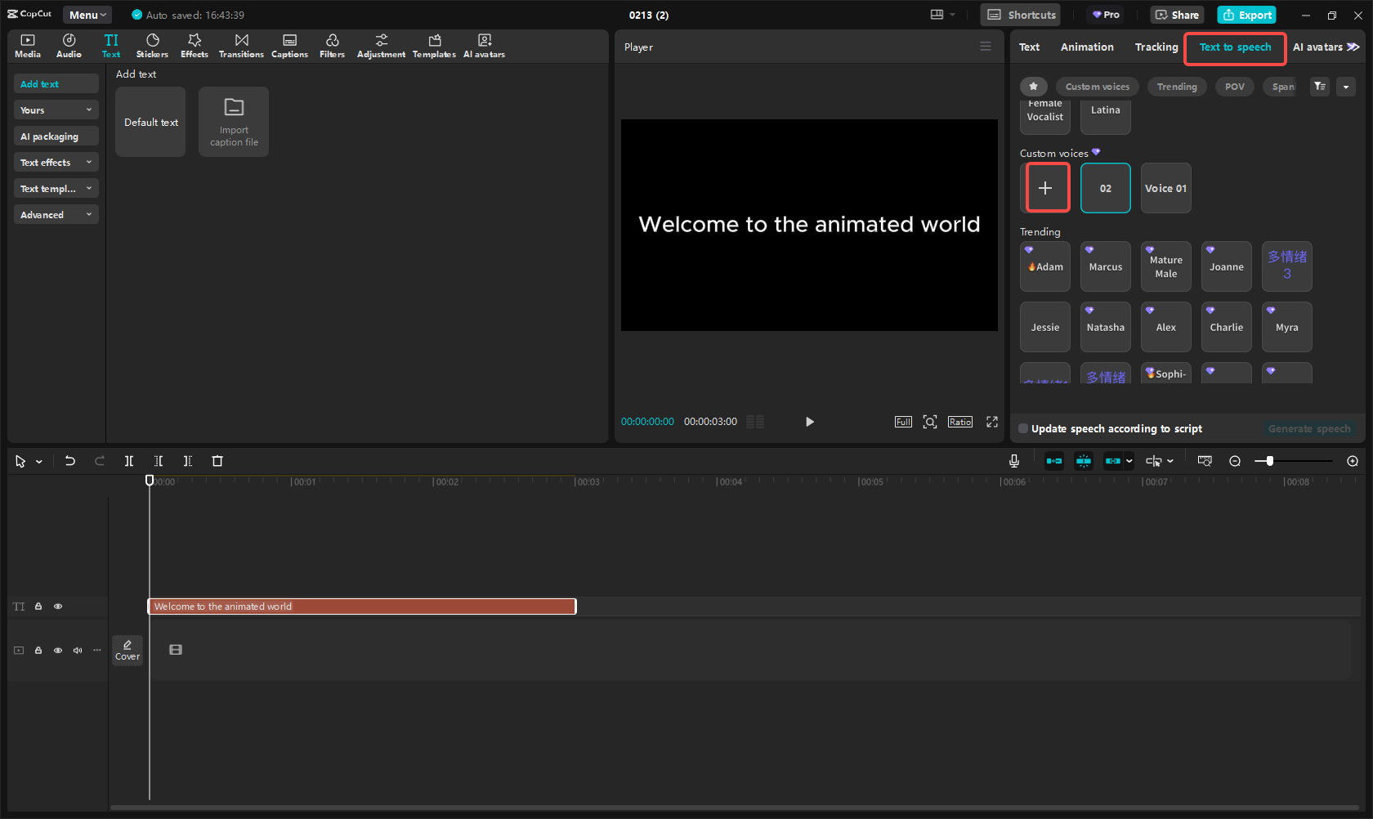Enable Update speech according to script
Image resolution: width=1373 pixels, height=819 pixels.
click(x=1023, y=428)
